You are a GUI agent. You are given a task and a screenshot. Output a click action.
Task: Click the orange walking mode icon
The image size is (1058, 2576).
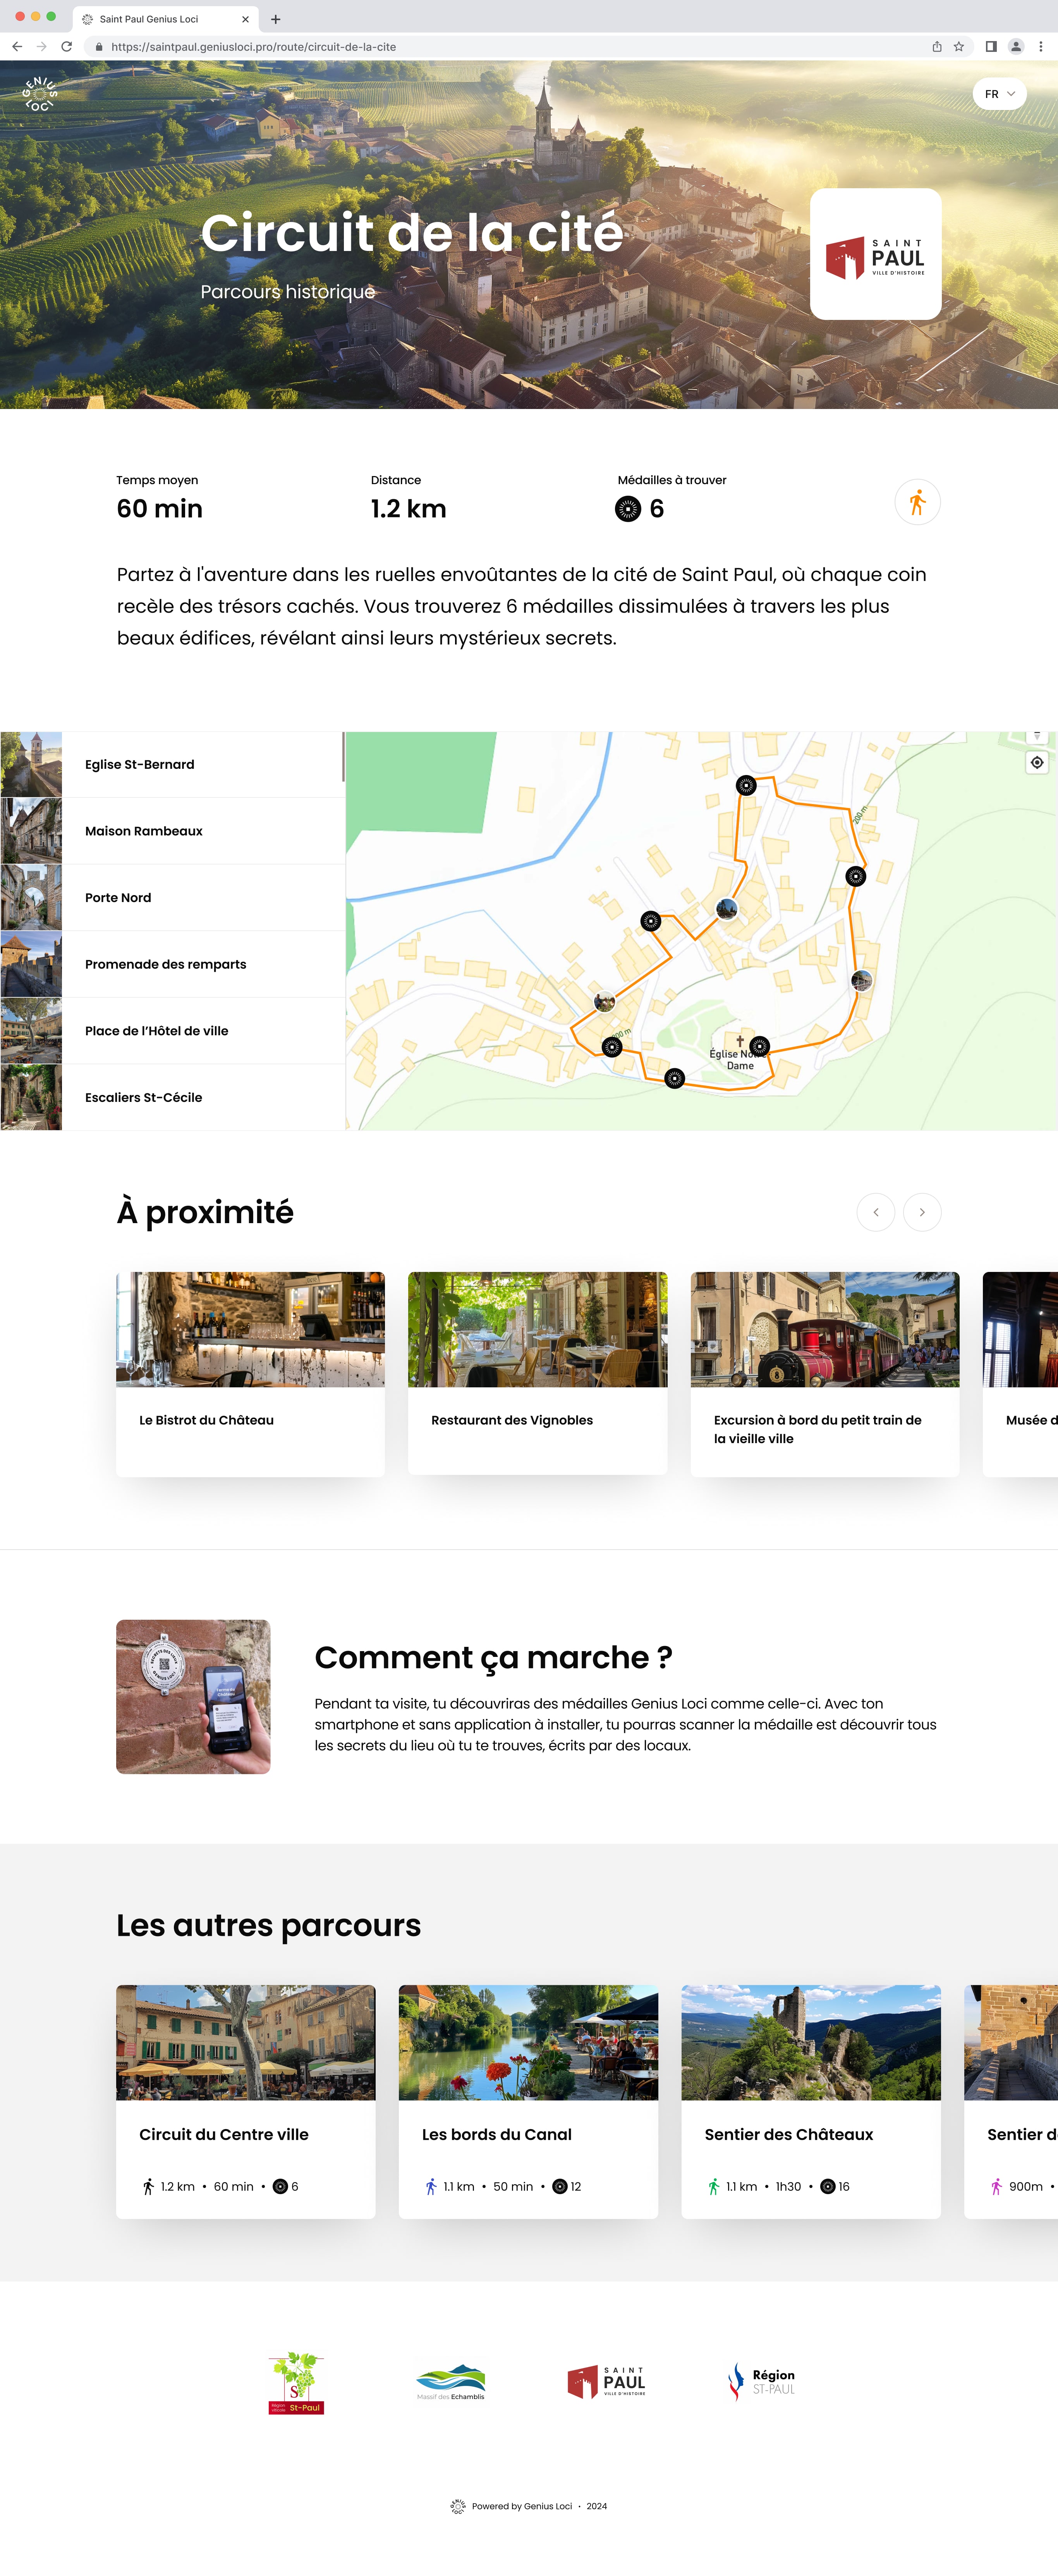click(917, 502)
